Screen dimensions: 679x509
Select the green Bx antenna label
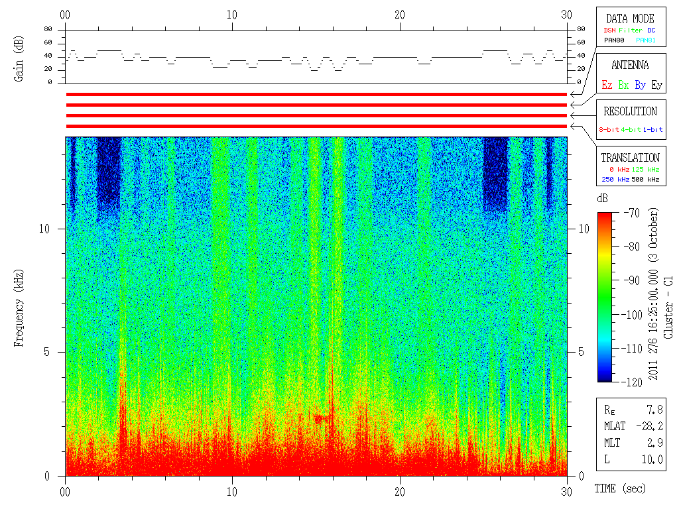pyautogui.click(x=623, y=85)
